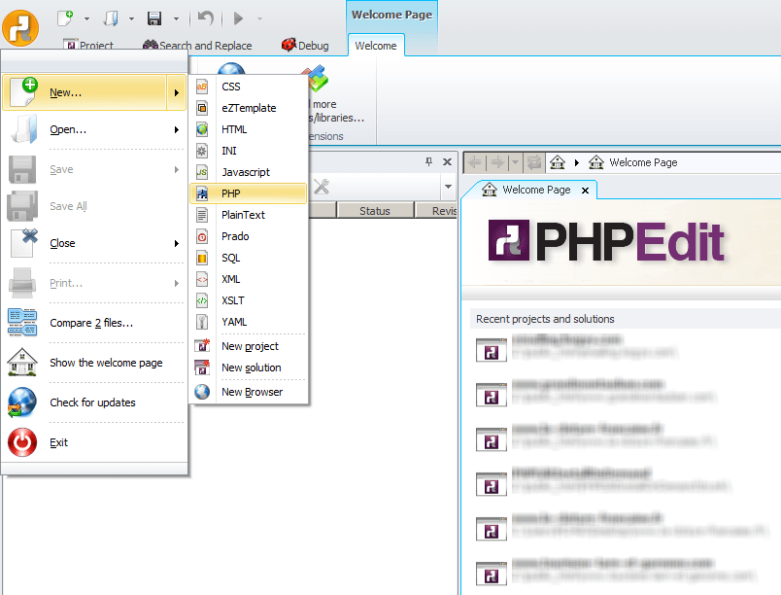The image size is (781, 595).
Task: Click the Revis column header
Action: pos(436,211)
